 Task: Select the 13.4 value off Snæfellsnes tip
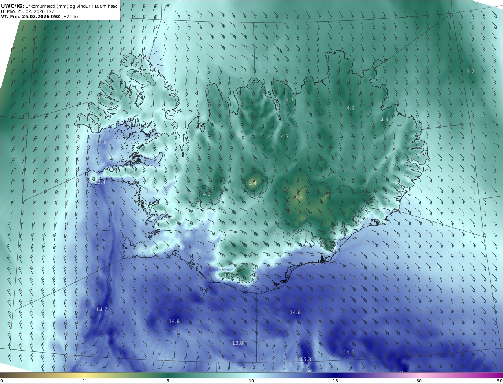coord(100,182)
